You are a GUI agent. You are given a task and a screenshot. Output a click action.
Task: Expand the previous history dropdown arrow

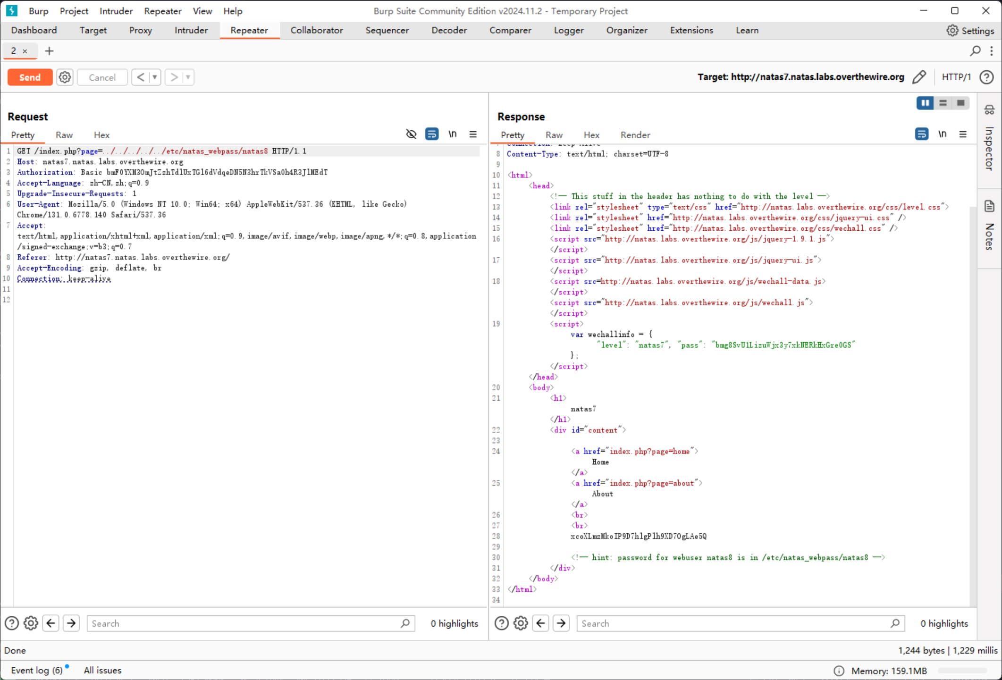click(155, 77)
